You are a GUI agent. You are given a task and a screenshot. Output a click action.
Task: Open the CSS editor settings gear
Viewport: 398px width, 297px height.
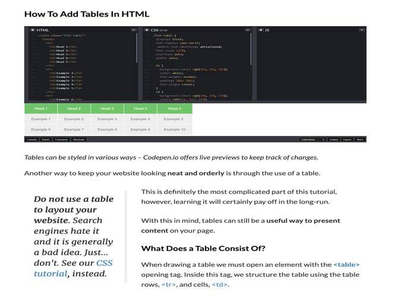click(147, 30)
